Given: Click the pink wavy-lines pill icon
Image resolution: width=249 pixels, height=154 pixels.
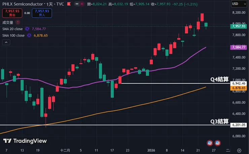Looking at the screenshot, I should pyautogui.click(x=82, y=4).
